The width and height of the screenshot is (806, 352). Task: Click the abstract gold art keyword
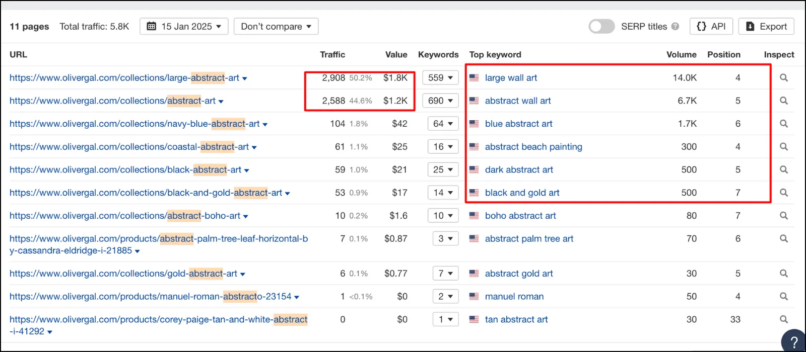(519, 274)
